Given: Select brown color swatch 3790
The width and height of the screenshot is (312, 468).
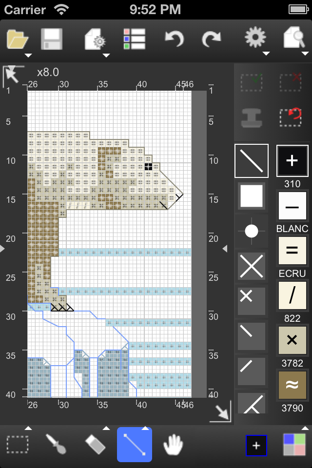Looking at the screenshot, I should 292,385.
